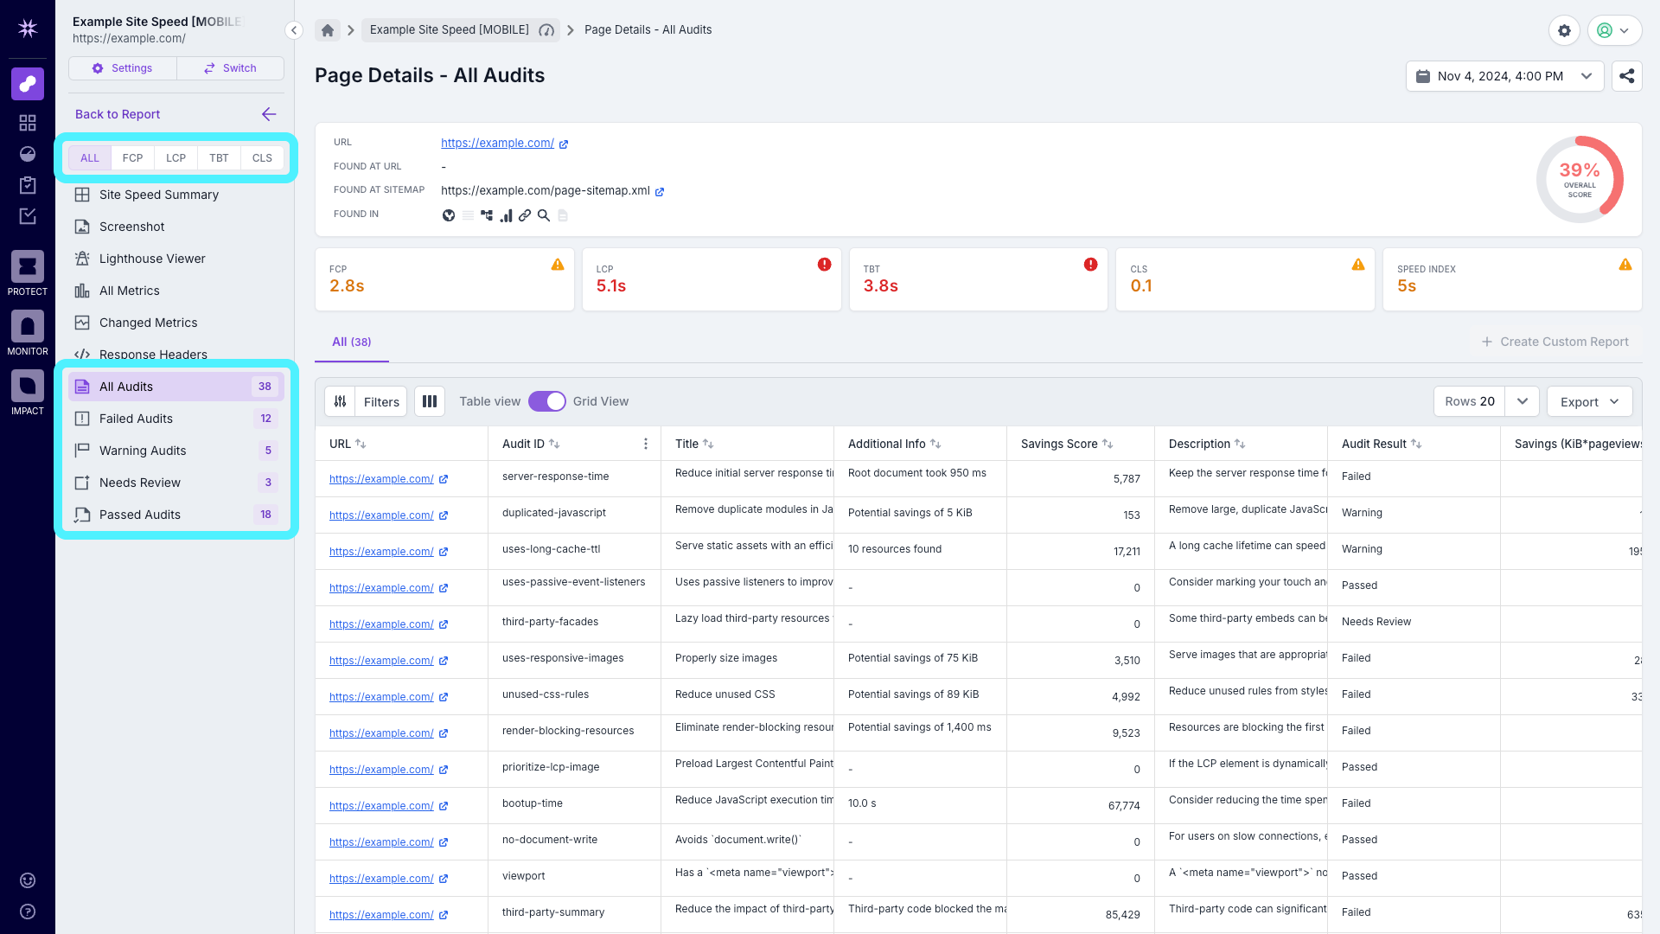Screen dimensions: 1660x934
Task: Click the back arrow next to Back to Report
Action: click(269, 114)
